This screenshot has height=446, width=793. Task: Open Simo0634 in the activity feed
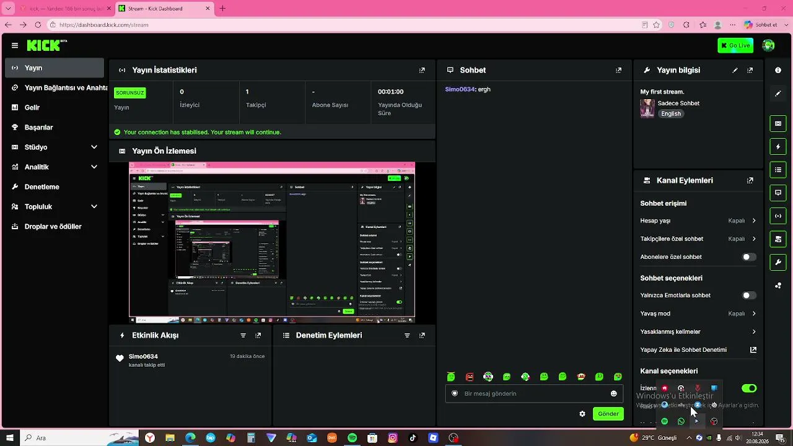click(143, 357)
